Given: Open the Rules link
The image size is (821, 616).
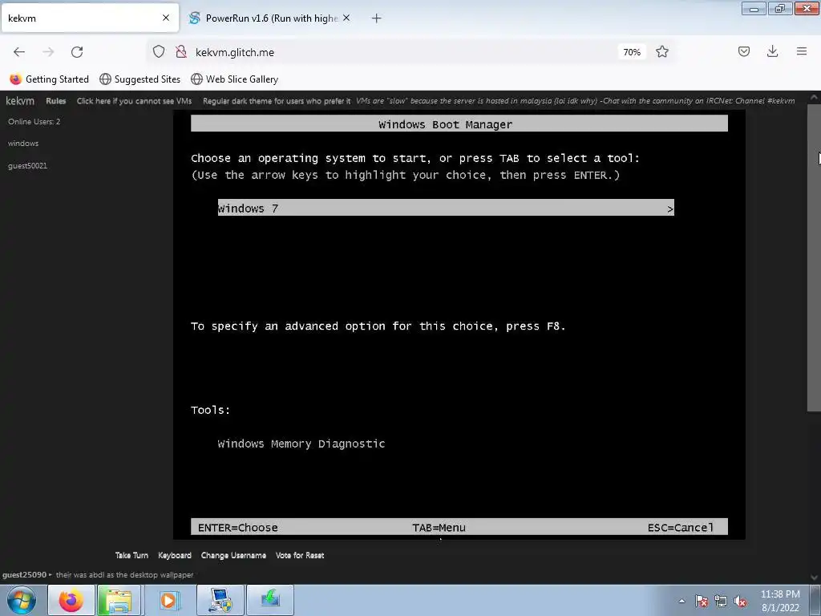Looking at the screenshot, I should pyautogui.click(x=56, y=101).
